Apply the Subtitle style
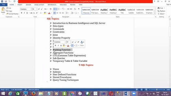The width and height of the screenshot is (171, 96). click(131, 11)
